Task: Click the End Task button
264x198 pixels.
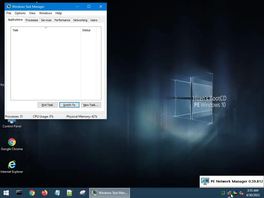Action: (x=48, y=105)
